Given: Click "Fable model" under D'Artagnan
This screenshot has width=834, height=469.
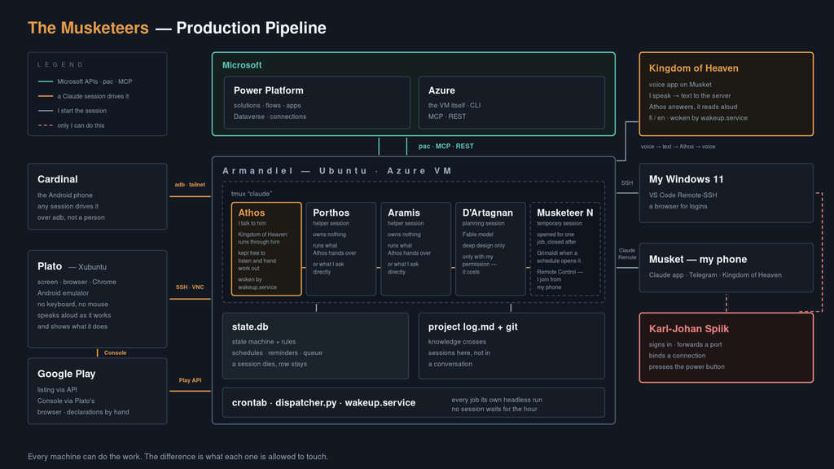Looking at the screenshot, I should (x=477, y=234).
